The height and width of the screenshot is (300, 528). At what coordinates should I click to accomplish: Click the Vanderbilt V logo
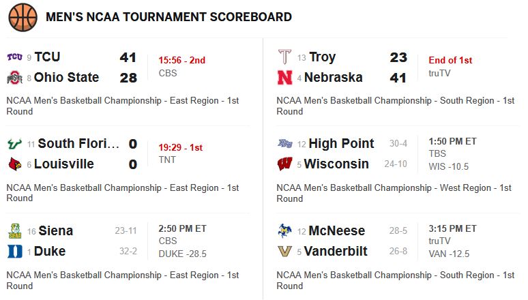[x=284, y=252]
